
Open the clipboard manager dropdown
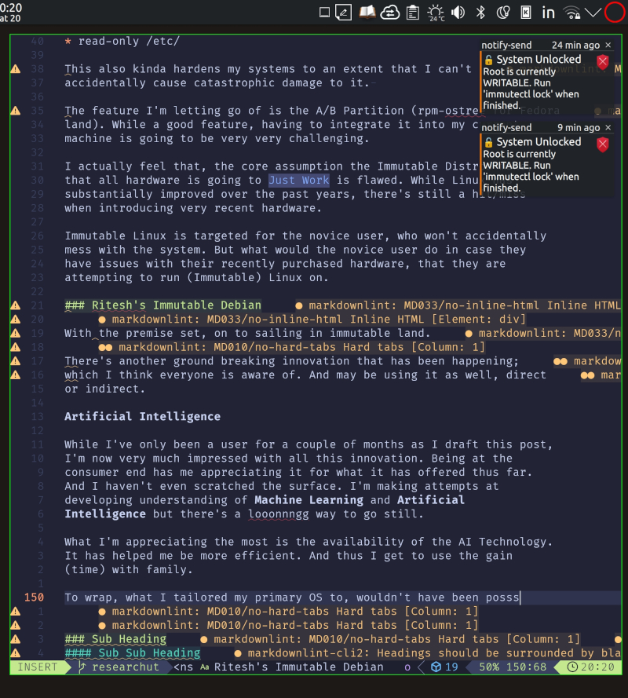[x=412, y=12]
